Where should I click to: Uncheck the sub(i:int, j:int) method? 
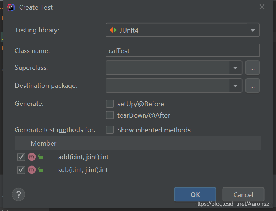tap(21, 170)
